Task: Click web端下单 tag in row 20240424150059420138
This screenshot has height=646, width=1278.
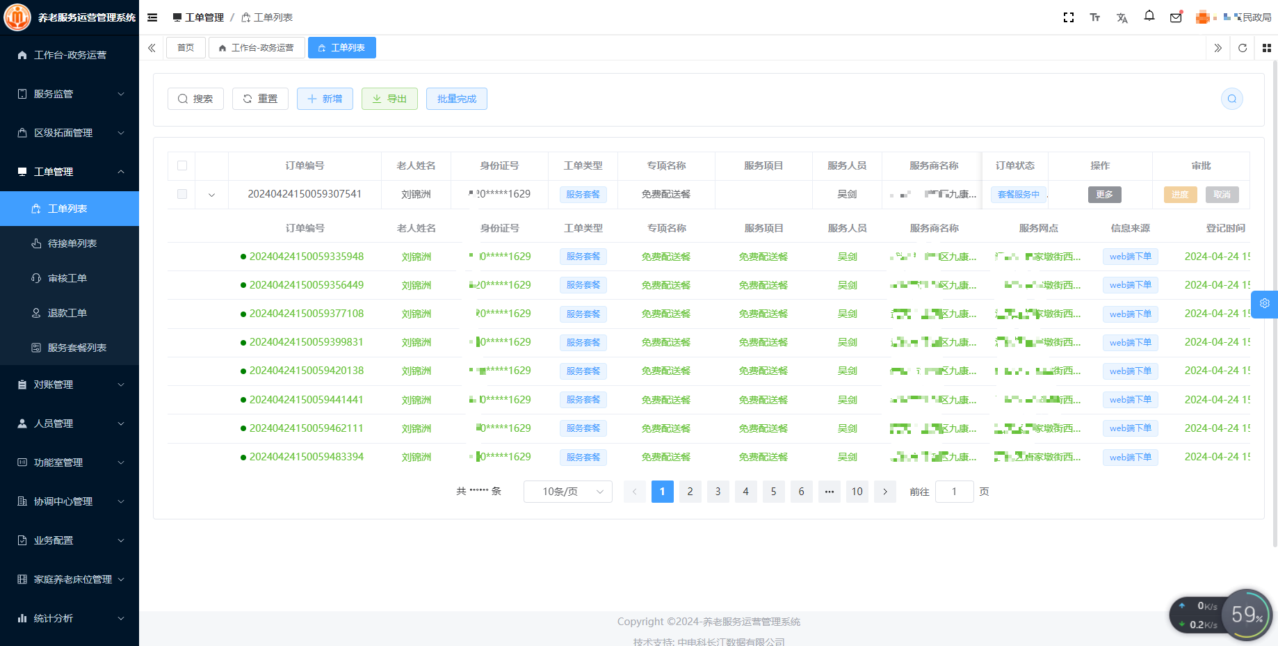Action: [1131, 371]
